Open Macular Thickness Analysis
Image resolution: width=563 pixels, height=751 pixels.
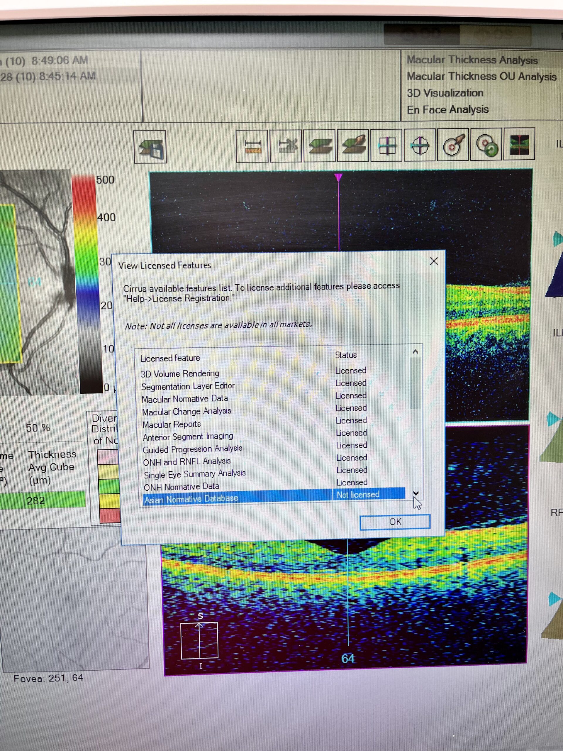point(472,60)
